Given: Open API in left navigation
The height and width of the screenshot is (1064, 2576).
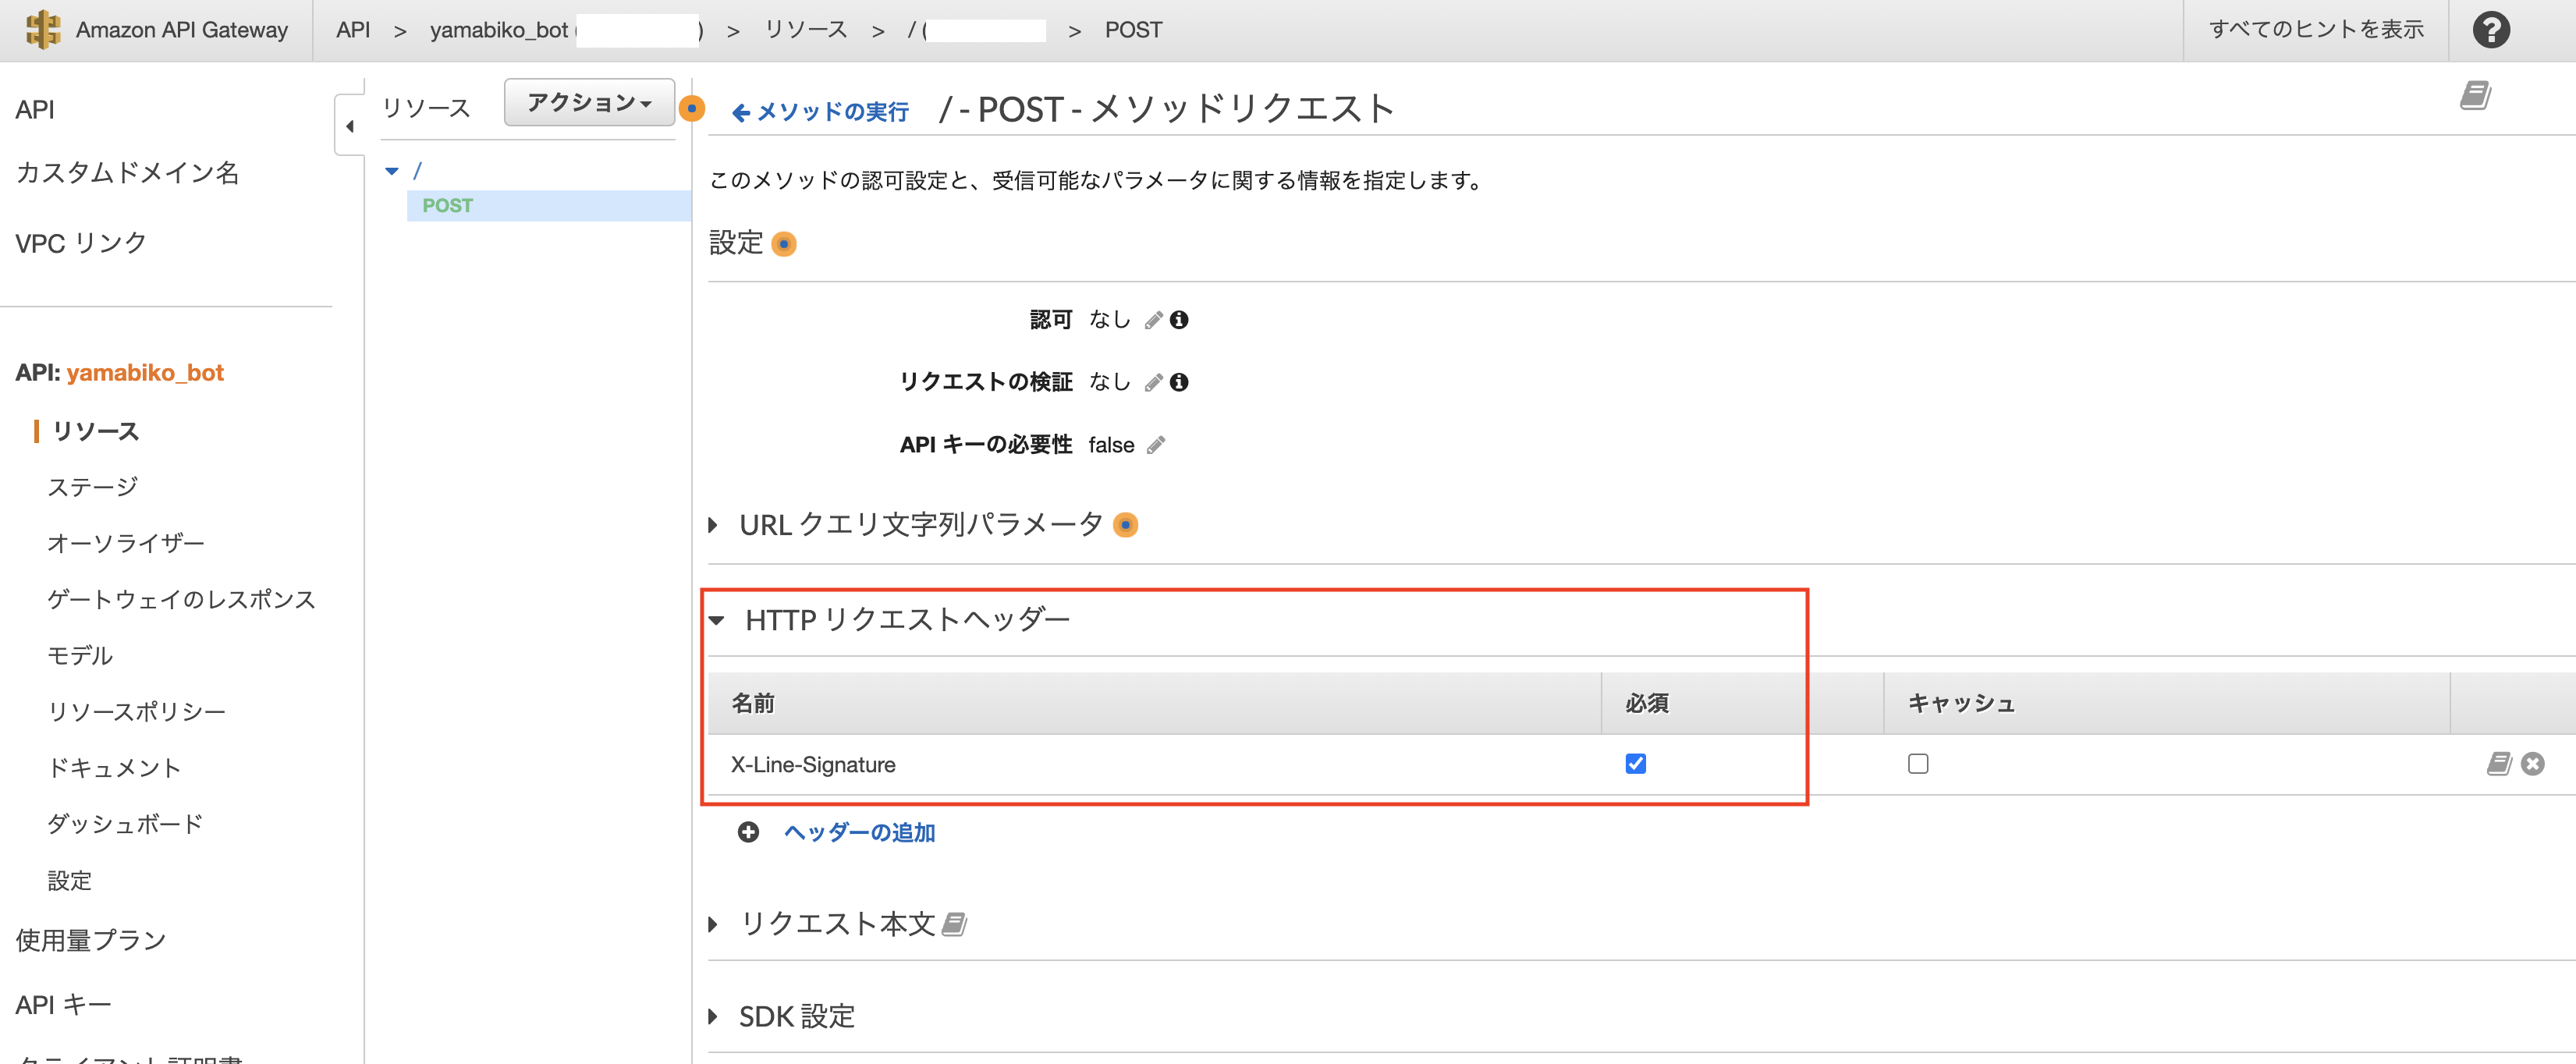Looking at the screenshot, I should click(35, 110).
